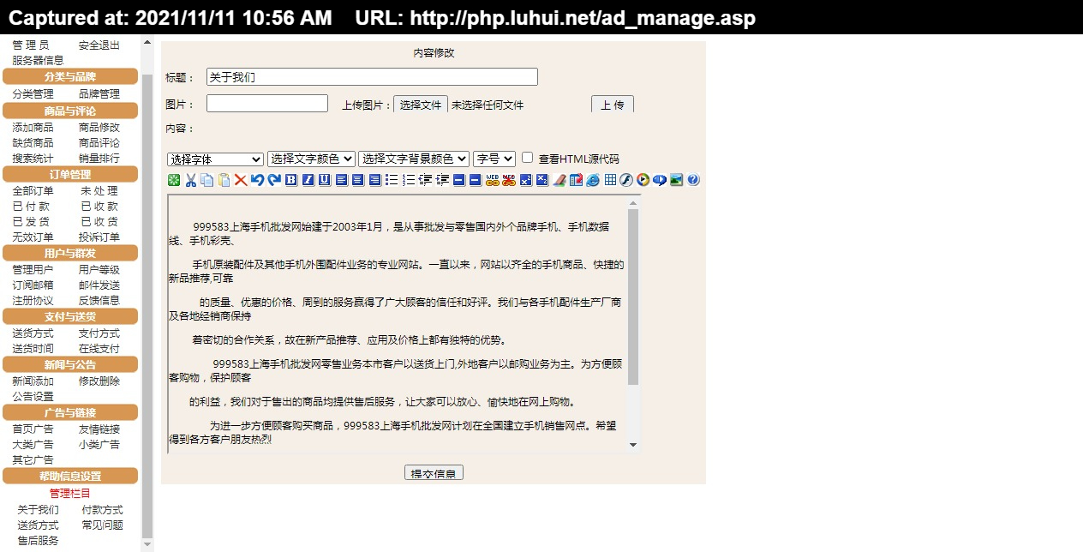Click the red X delete icon

point(241,180)
